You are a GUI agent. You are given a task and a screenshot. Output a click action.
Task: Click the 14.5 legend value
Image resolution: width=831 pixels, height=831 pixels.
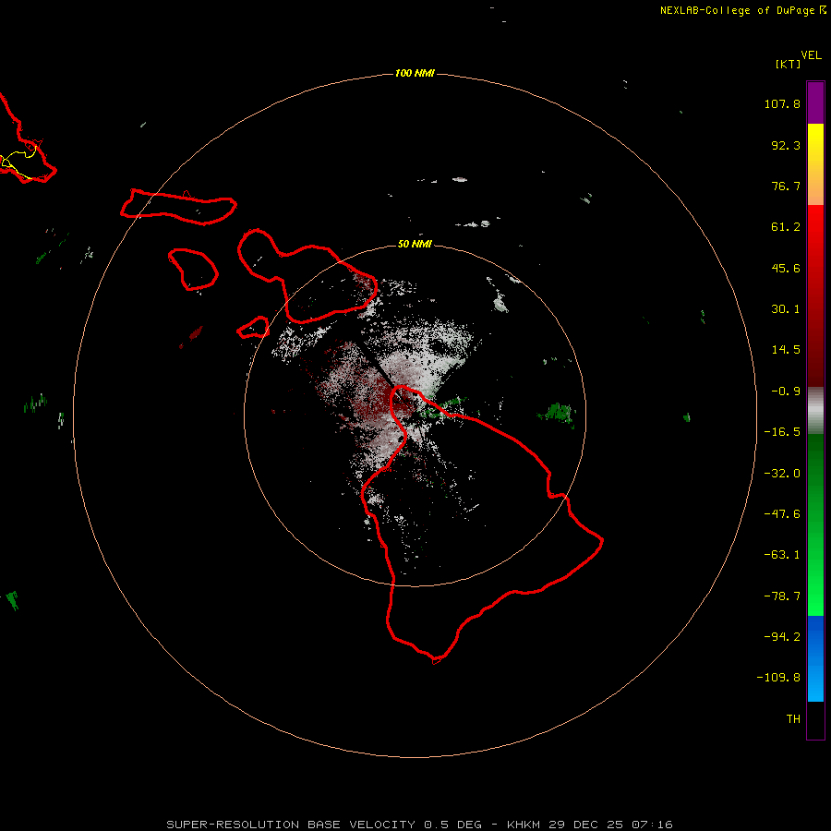[786, 350]
